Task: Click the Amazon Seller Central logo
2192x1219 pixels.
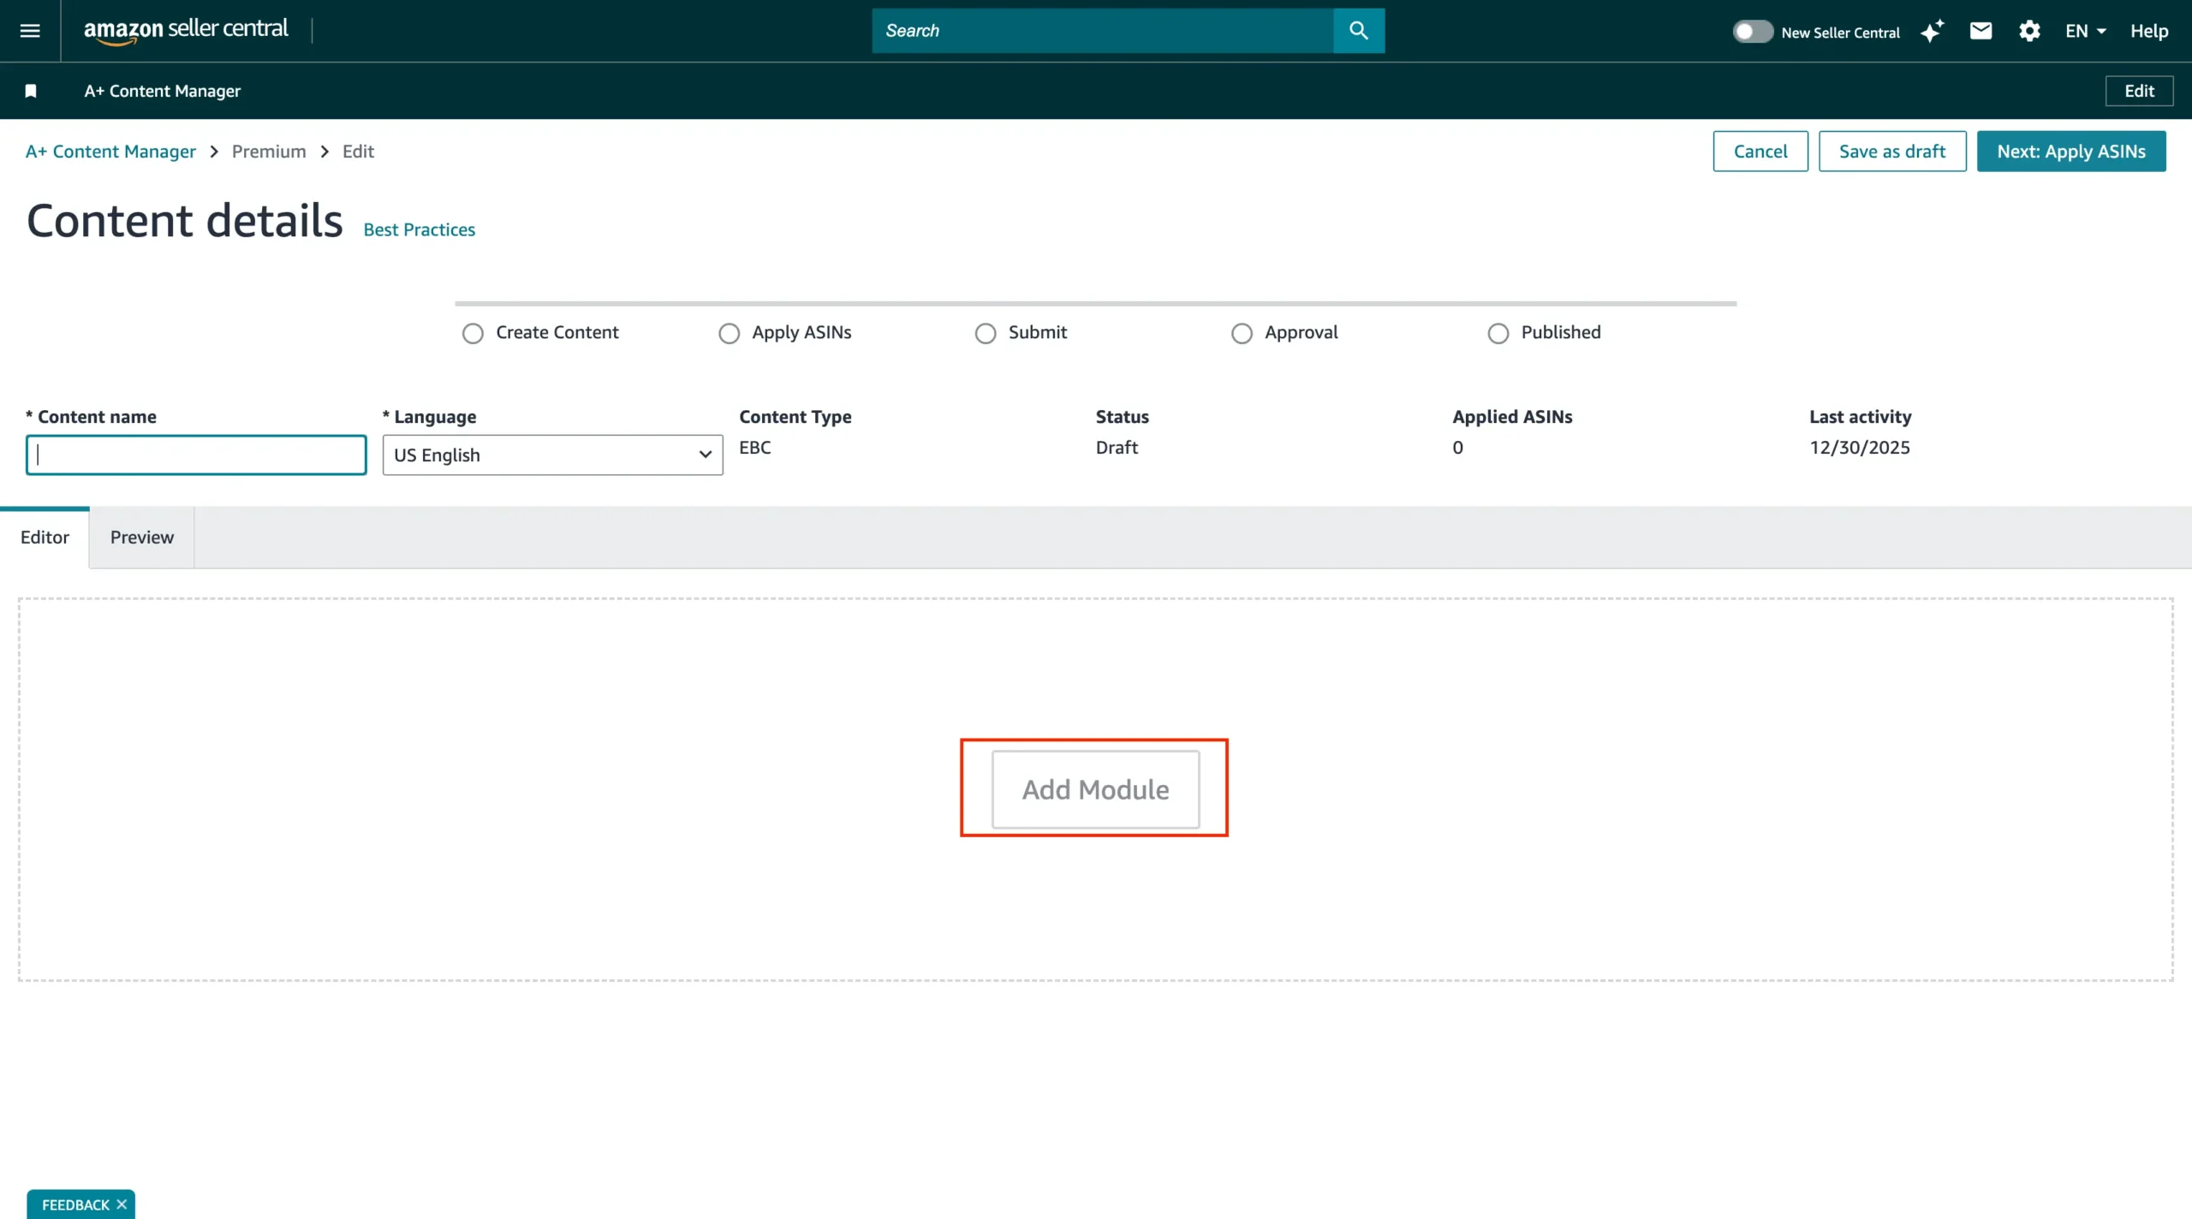Action: (186, 30)
